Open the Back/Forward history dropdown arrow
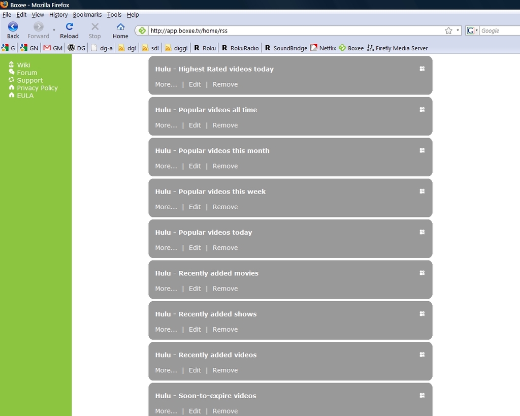520x416 pixels. (x=54, y=30)
